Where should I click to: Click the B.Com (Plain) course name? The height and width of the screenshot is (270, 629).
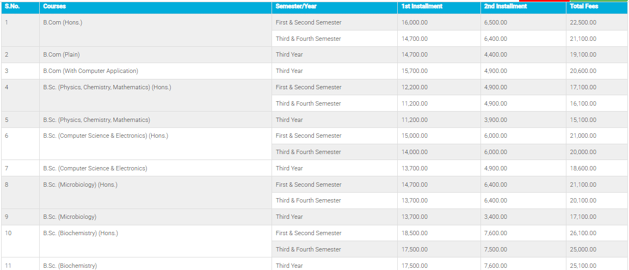pyautogui.click(x=61, y=54)
